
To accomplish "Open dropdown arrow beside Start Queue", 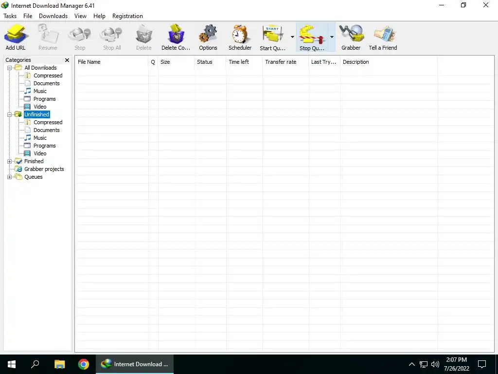I will (x=292, y=37).
